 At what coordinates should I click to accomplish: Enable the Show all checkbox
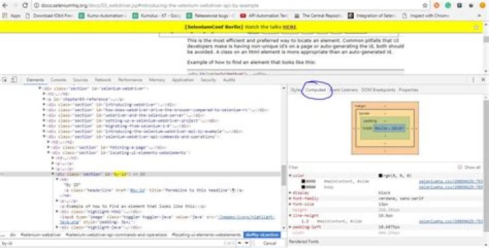click(460, 167)
